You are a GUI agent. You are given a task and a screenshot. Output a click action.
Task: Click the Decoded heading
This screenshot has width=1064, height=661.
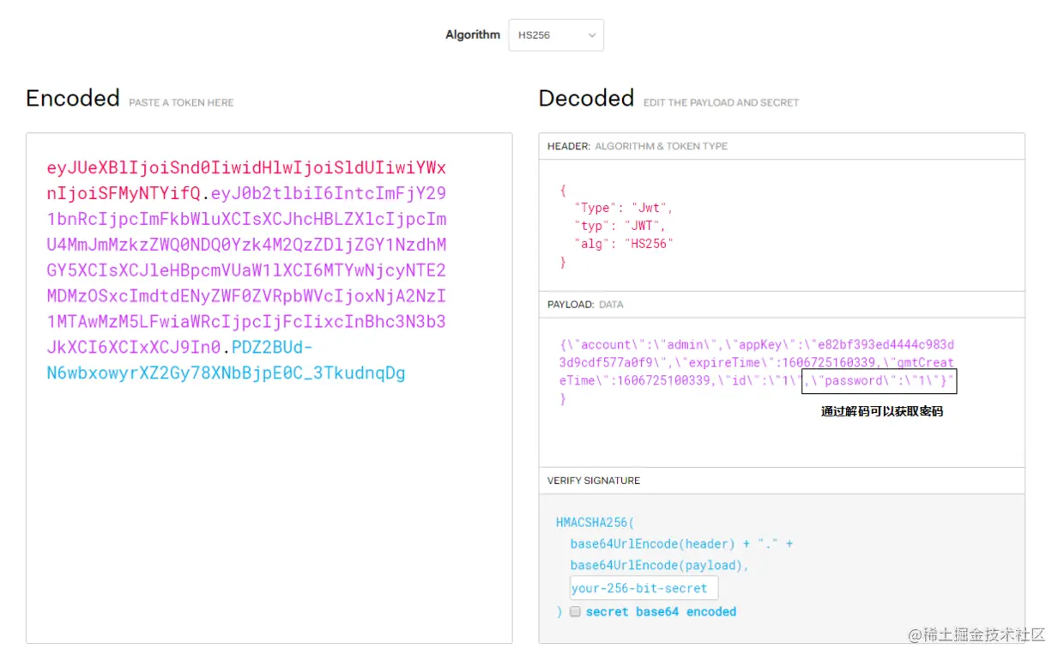point(586,98)
